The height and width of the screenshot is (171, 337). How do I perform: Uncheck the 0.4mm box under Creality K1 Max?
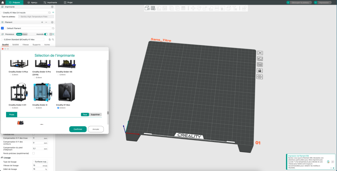tap(58, 108)
